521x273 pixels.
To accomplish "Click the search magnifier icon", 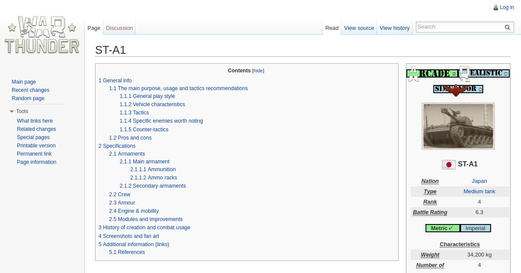I will click(508, 27).
